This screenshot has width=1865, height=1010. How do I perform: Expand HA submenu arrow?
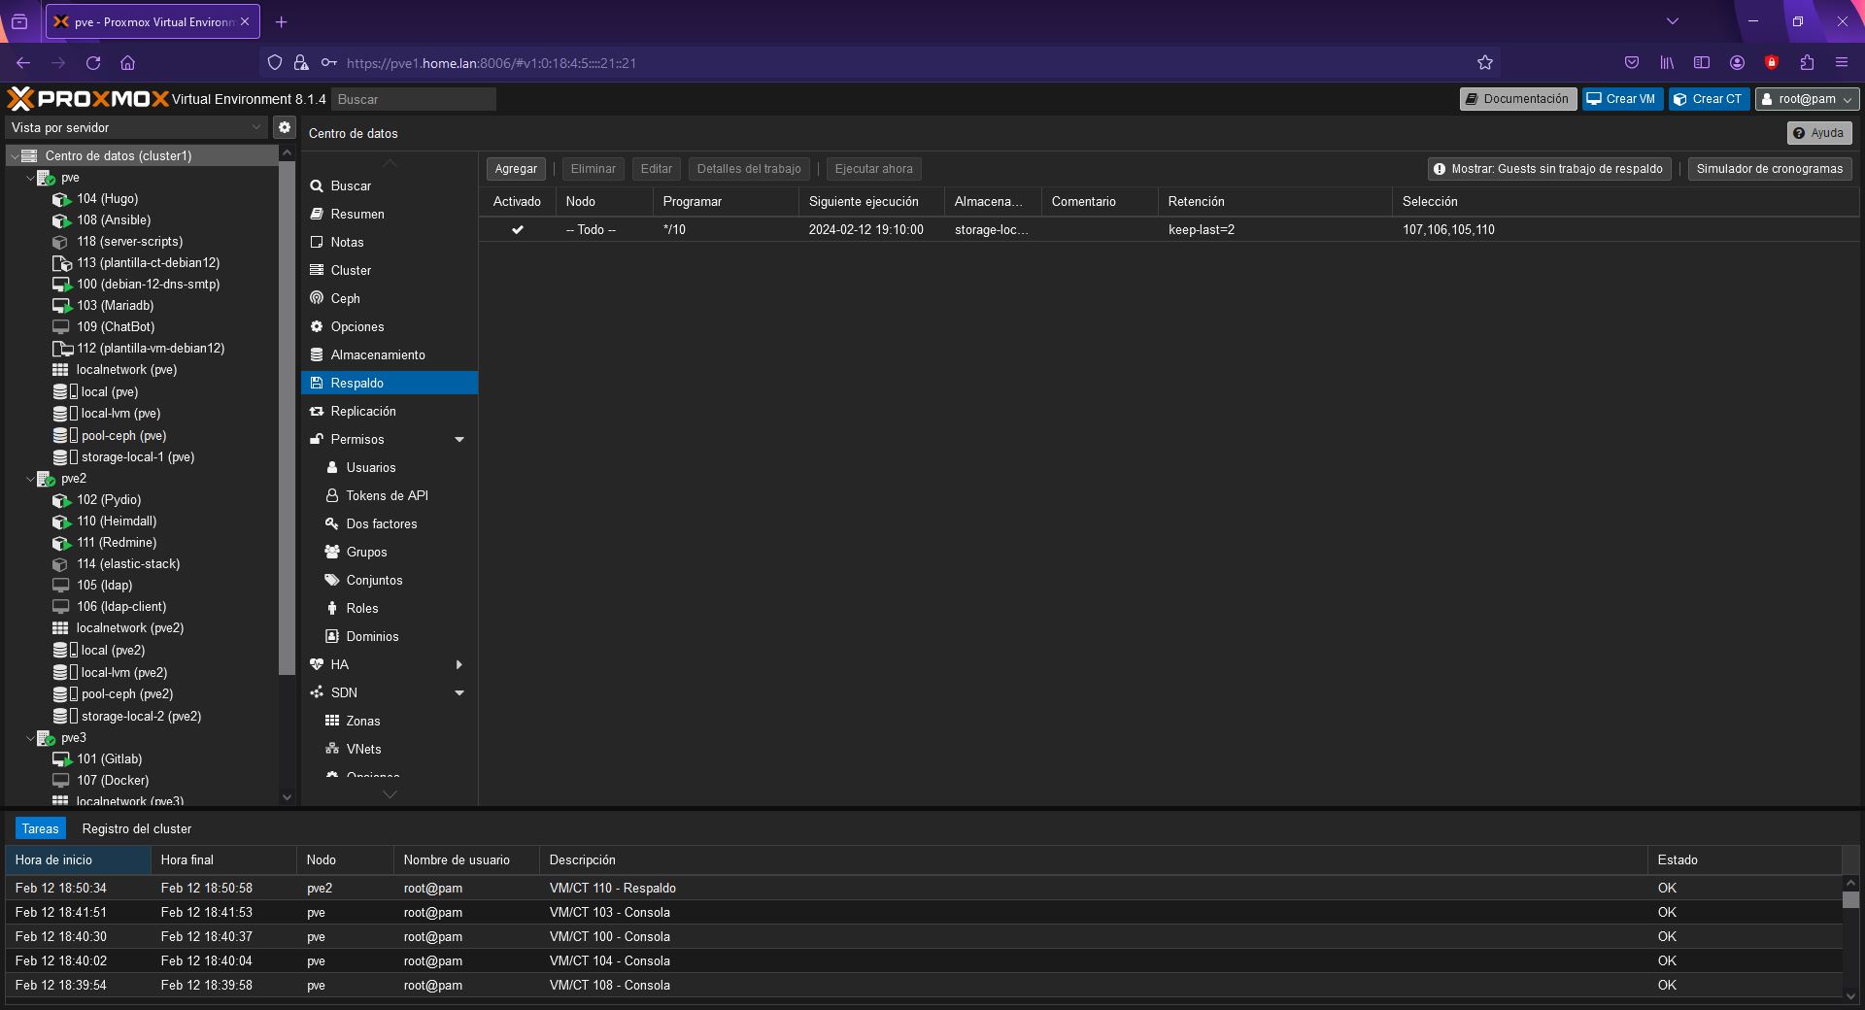point(459,665)
